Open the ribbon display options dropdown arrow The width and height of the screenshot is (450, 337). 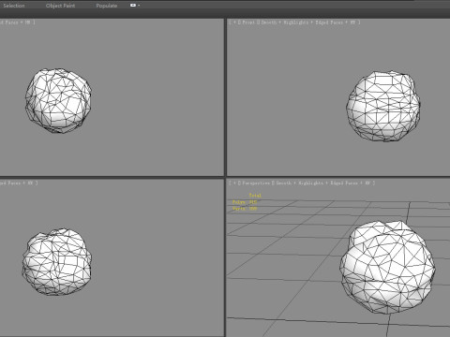pyautogui.click(x=139, y=6)
